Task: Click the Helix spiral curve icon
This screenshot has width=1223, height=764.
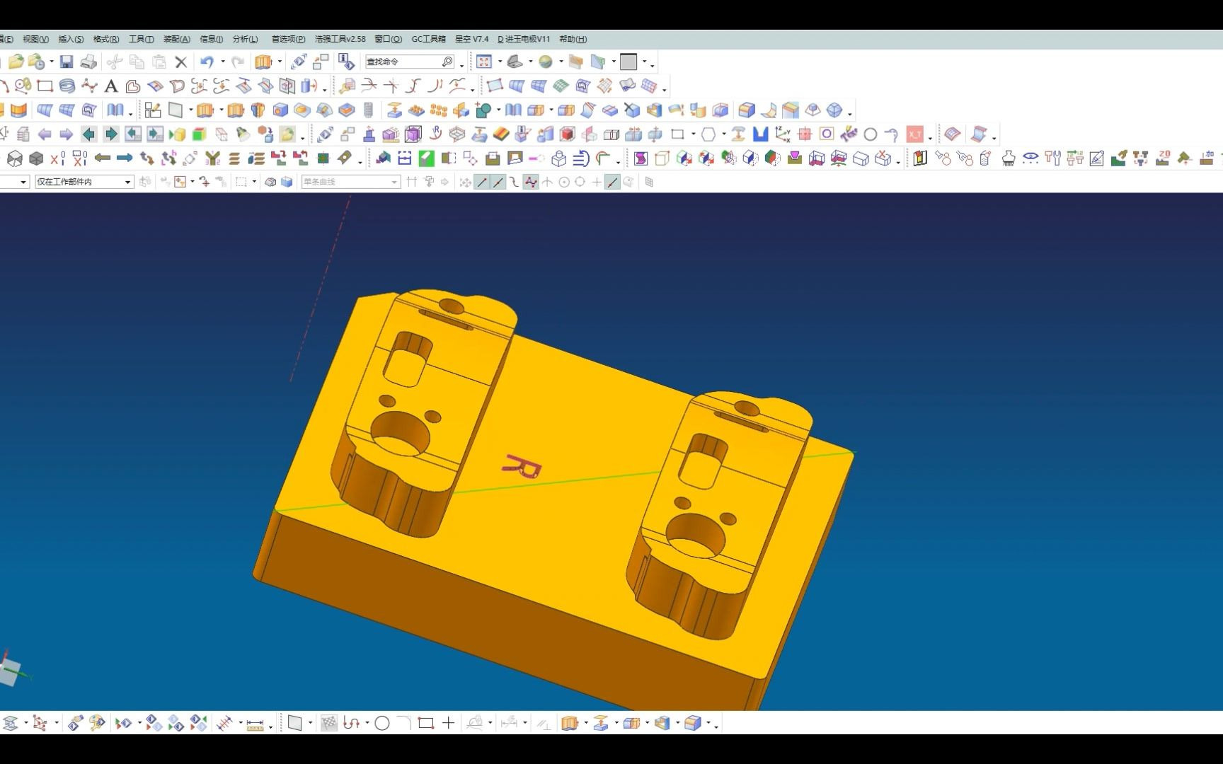Action: pos(67,86)
